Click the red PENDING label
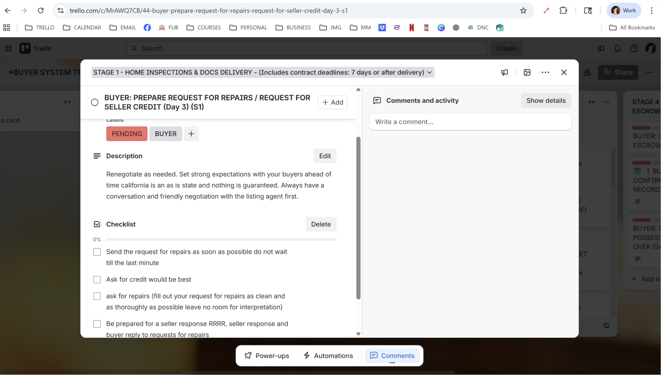Image resolution: width=661 pixels, height=375 pixels. 127,134
